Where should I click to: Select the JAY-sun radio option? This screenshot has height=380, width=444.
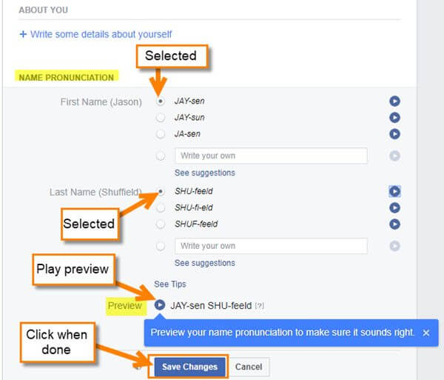[161, 117]
